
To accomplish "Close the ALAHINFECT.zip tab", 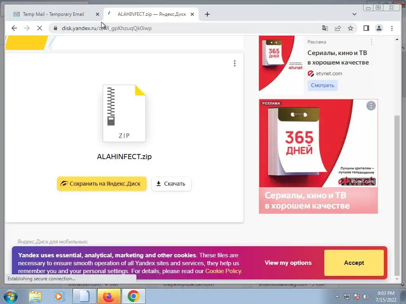I will [192, 14].
